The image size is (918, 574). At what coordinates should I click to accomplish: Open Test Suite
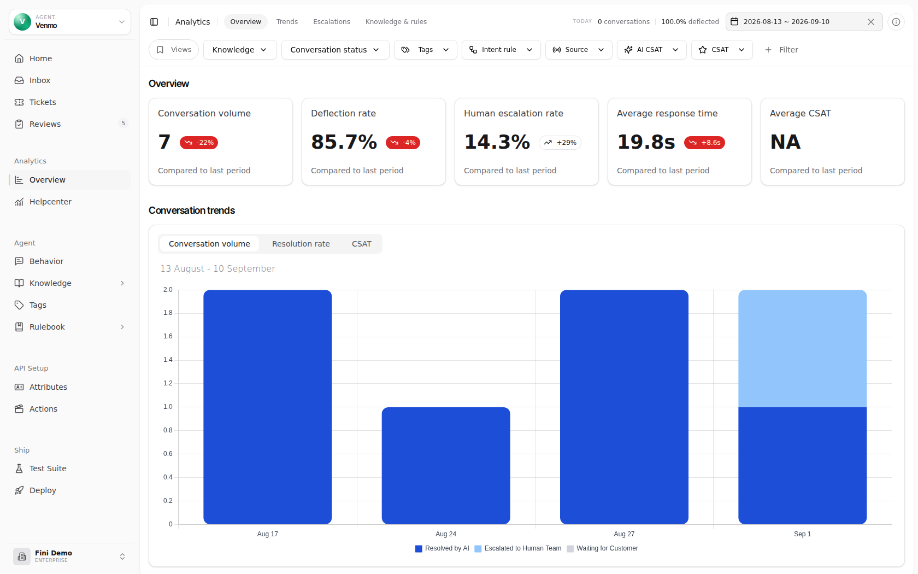[70, 468]
